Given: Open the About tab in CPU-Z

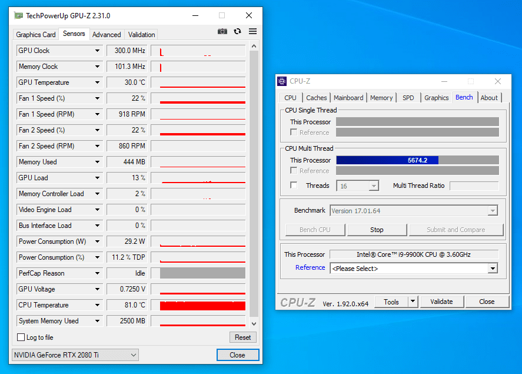Looking at the screenshot, I should click(489, 98).
